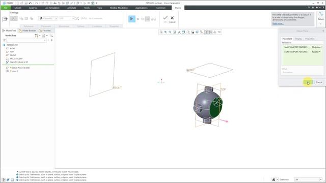Open the Favorites tab in navigator

[45, 30]
